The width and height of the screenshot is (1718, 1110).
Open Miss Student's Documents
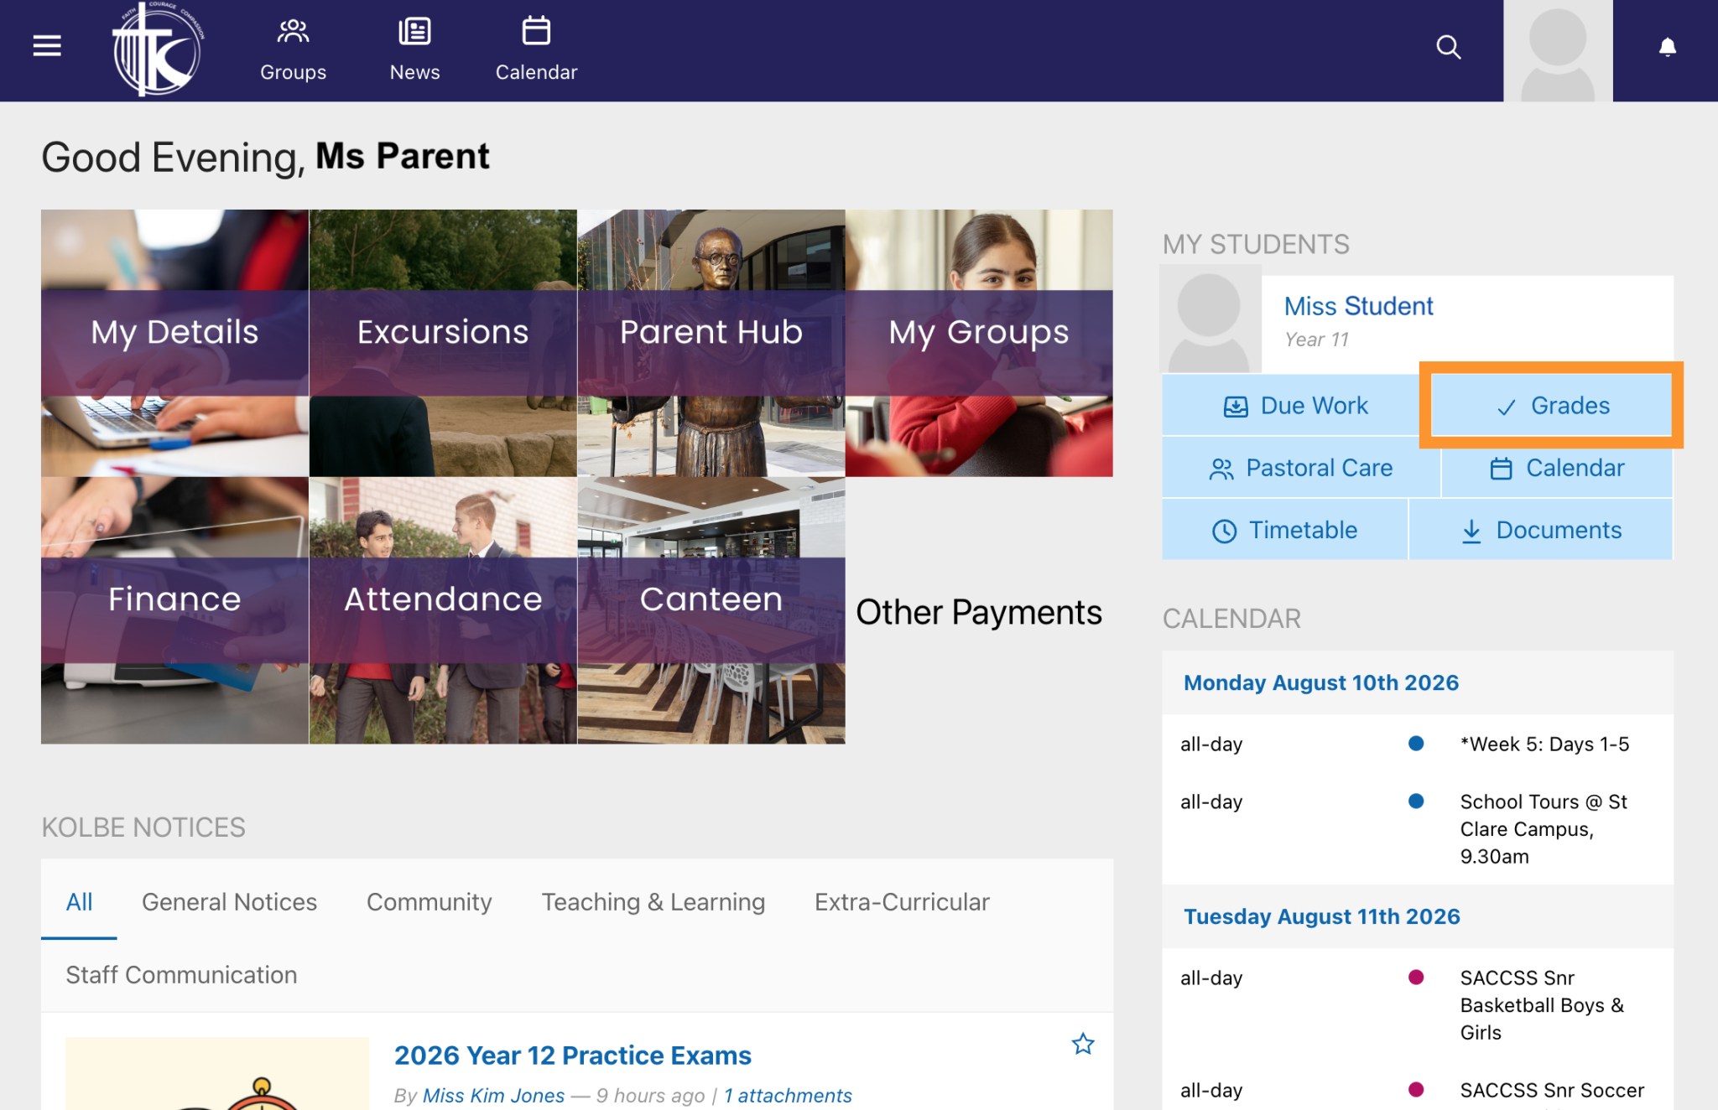click(1541, 530)
